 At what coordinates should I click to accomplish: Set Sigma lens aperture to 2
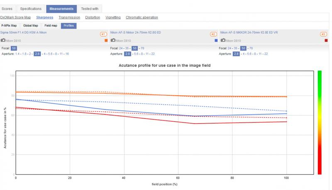click(x=30, y=54)
